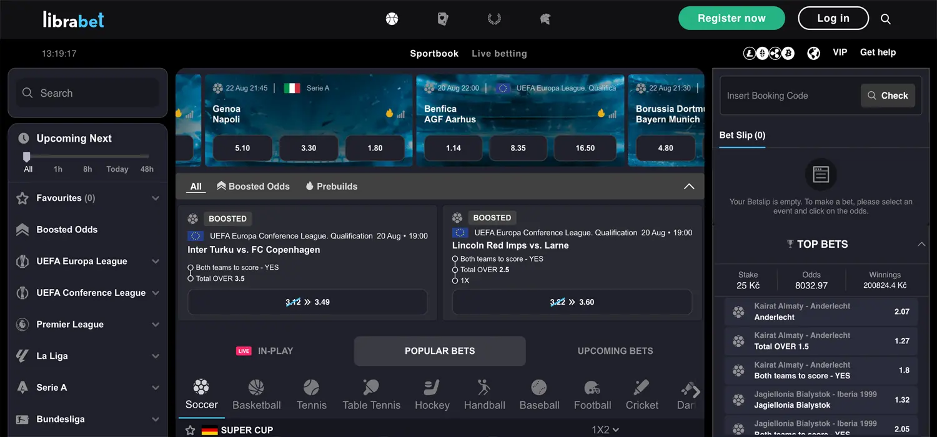Set the time slider to 48h
Image resolution: width=937 pixels, height=437 pixels.
tap(147, 169)
